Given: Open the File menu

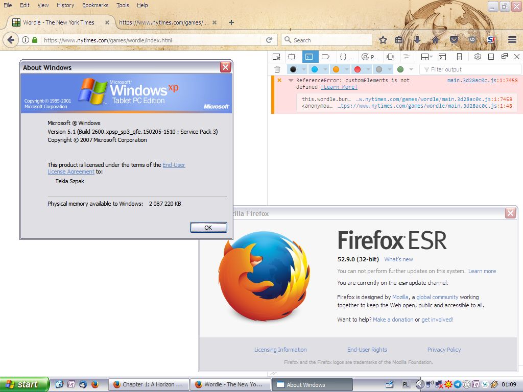Looking at the screenshot, I should tap(8, 5).
